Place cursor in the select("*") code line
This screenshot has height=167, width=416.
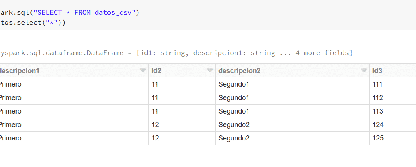pos(33,23)
